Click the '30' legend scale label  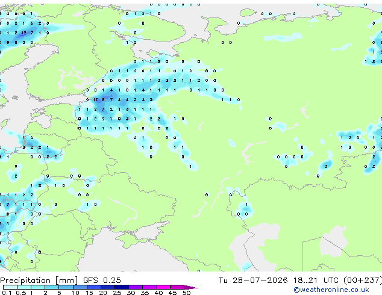pyautogui.click(x=131, y=293)
